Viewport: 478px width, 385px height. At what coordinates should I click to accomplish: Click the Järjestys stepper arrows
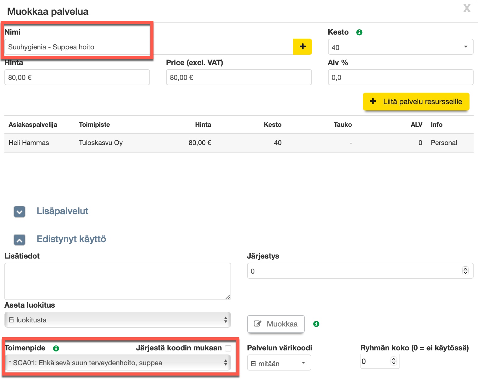click(465, 271)
